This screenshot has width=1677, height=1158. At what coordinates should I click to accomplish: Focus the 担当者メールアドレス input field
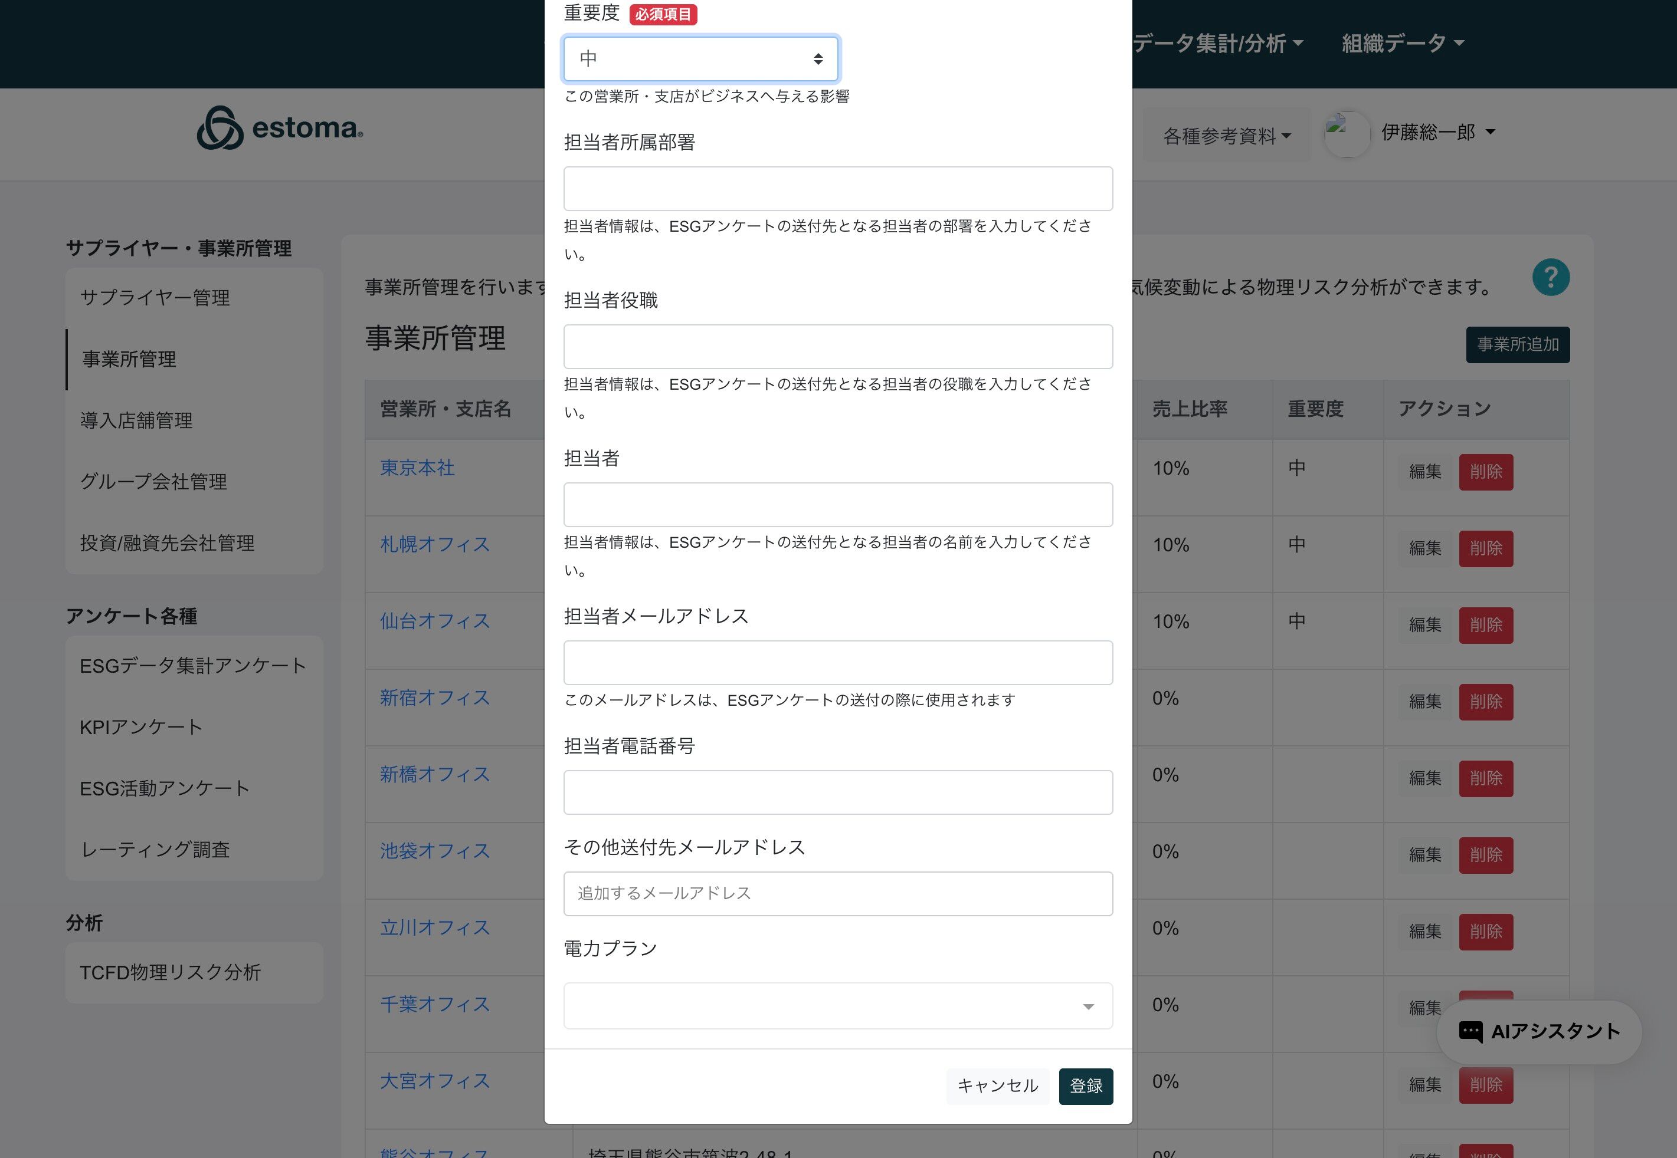click(838, 663)
